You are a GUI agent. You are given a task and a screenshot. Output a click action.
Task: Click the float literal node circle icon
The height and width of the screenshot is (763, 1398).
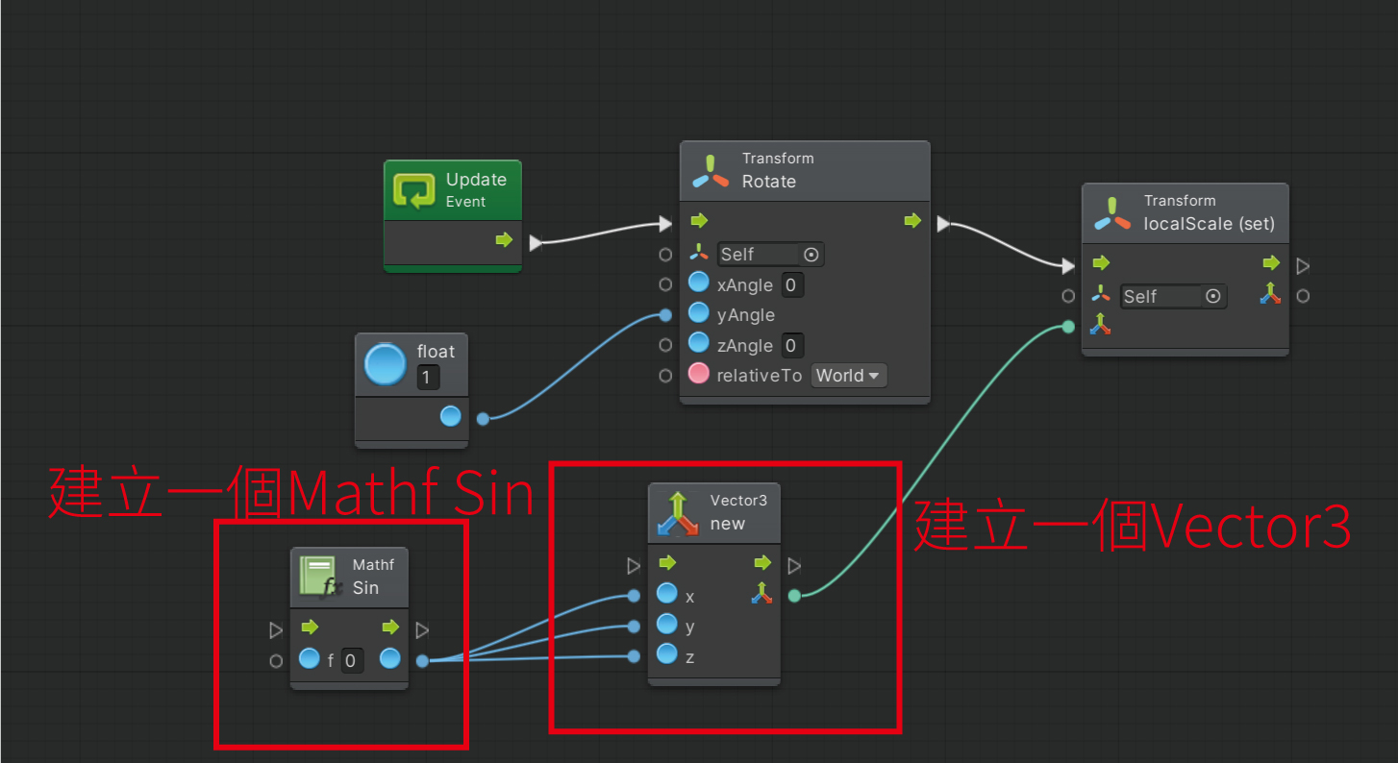pyautogui.click(x=386, y=365)
